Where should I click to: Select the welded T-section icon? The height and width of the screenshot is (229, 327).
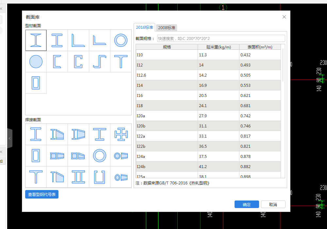(x=36, y=177)
